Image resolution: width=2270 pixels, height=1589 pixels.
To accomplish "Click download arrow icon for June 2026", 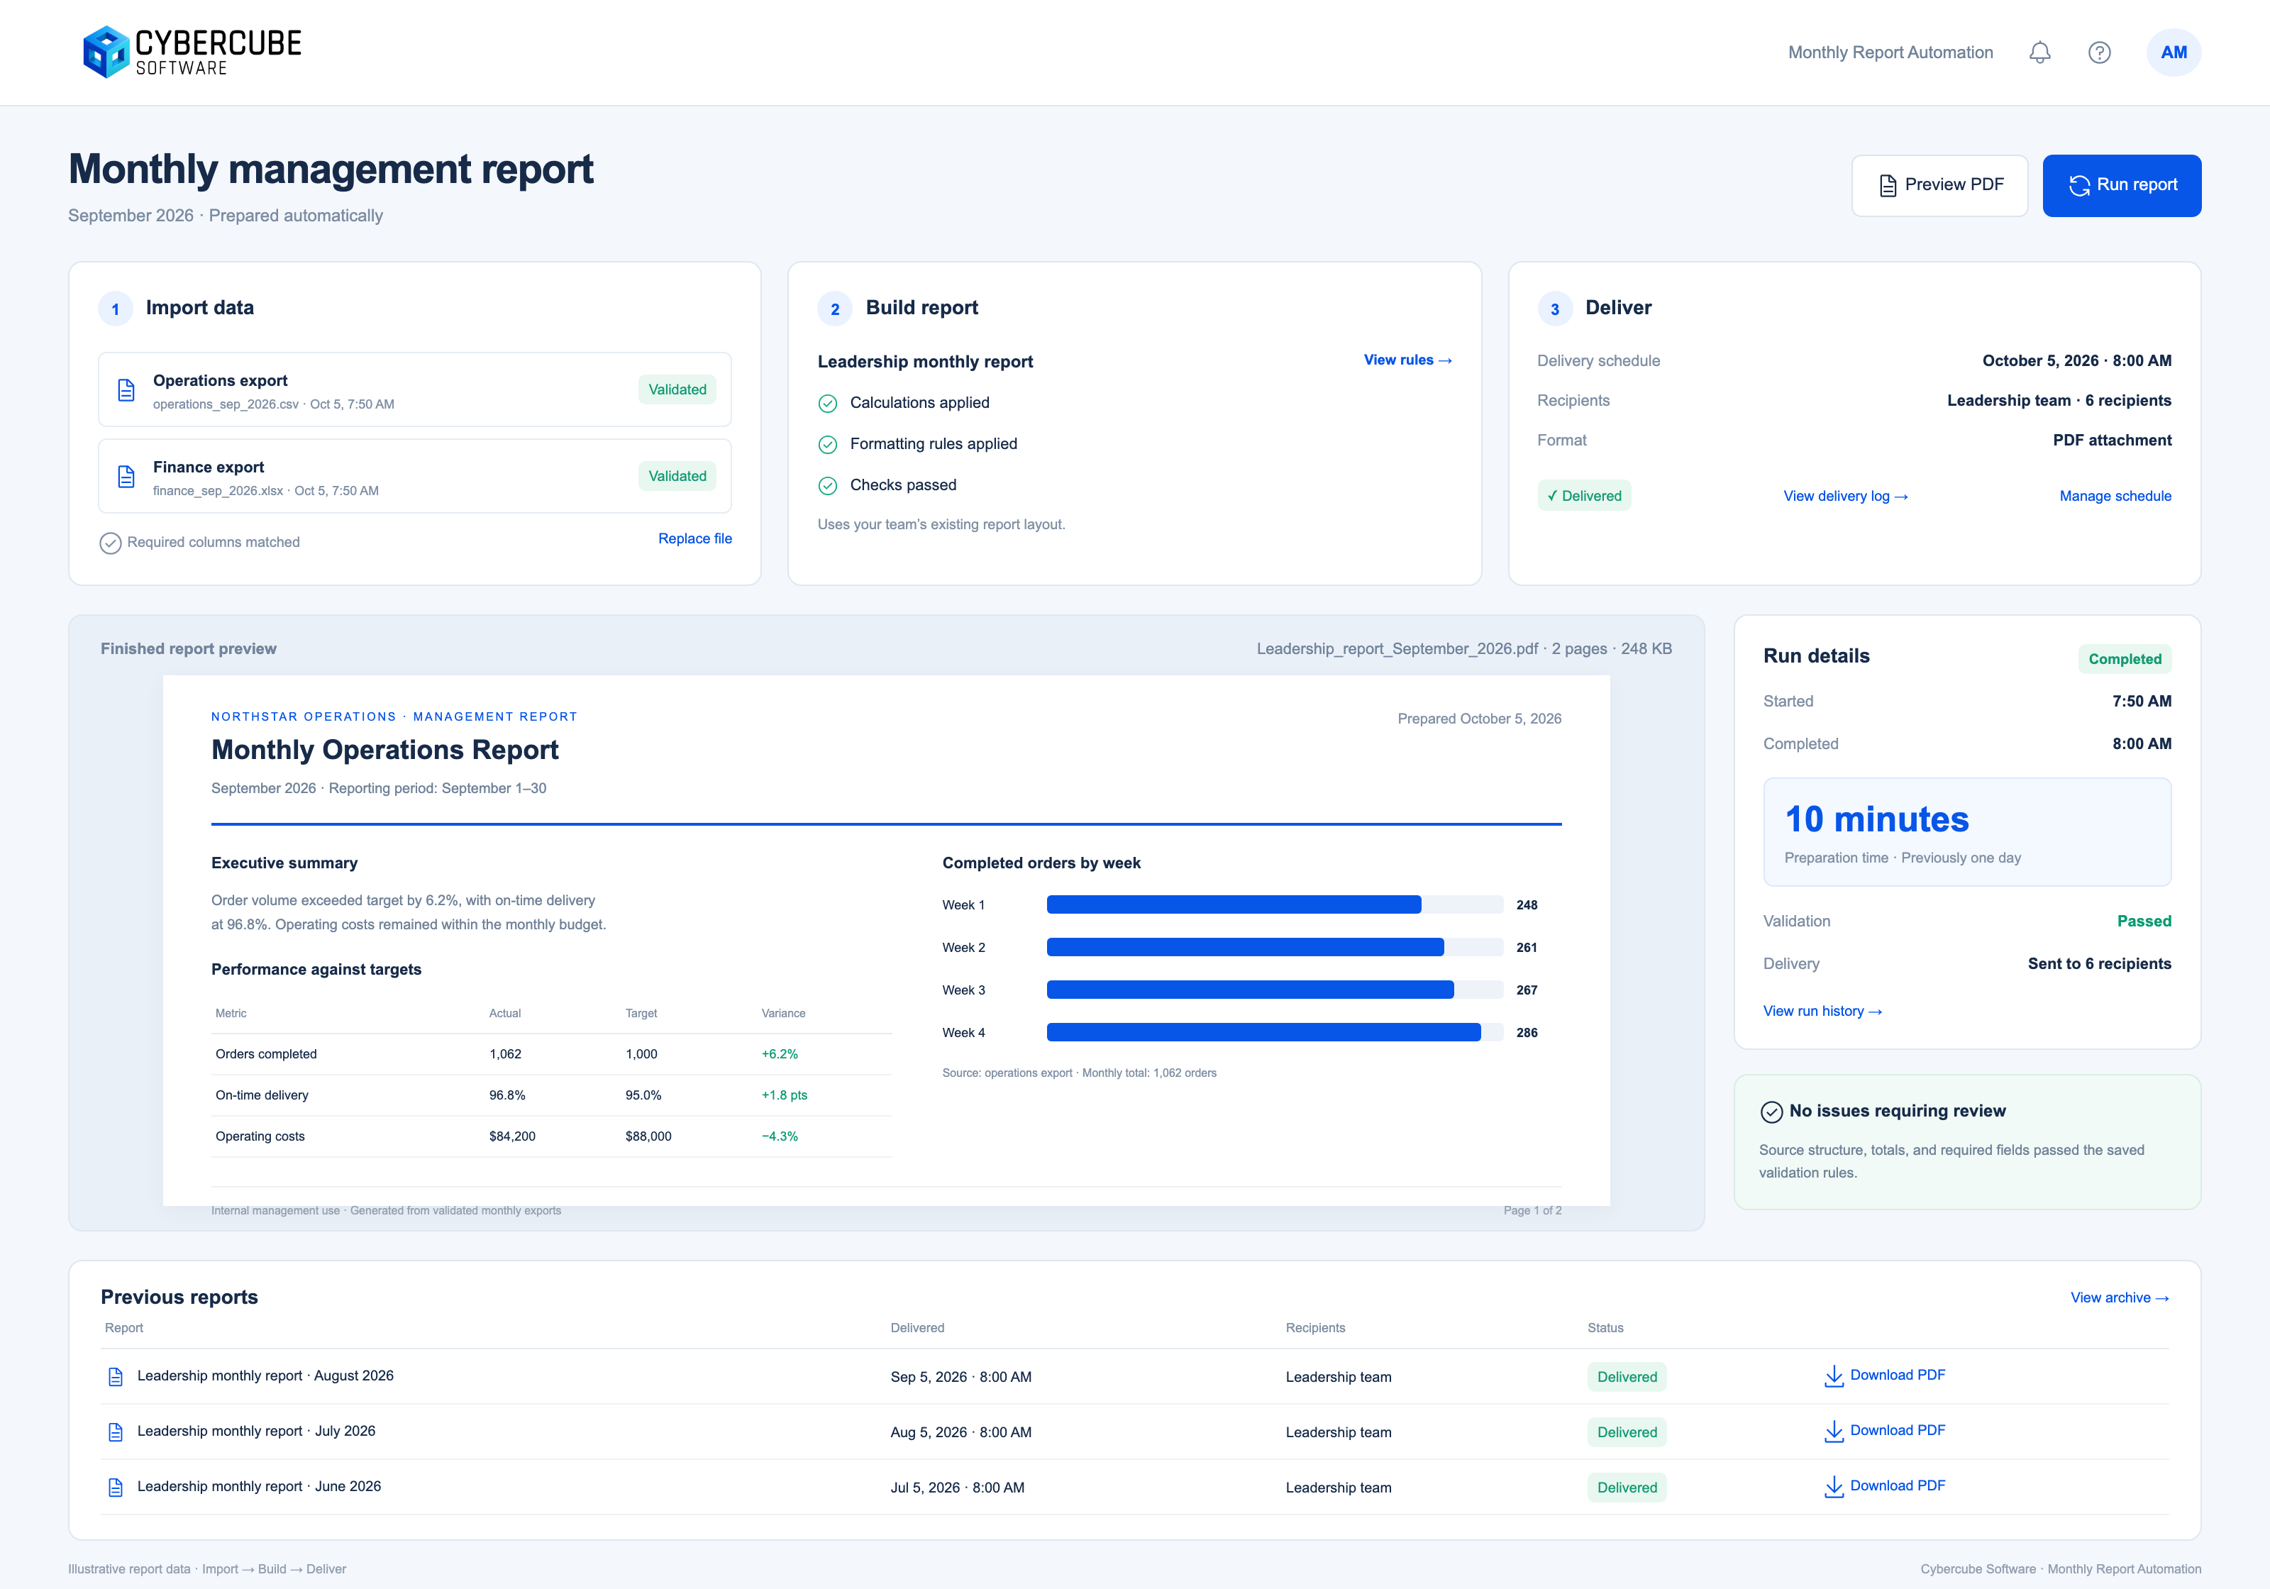I will coord(1834,1487).
